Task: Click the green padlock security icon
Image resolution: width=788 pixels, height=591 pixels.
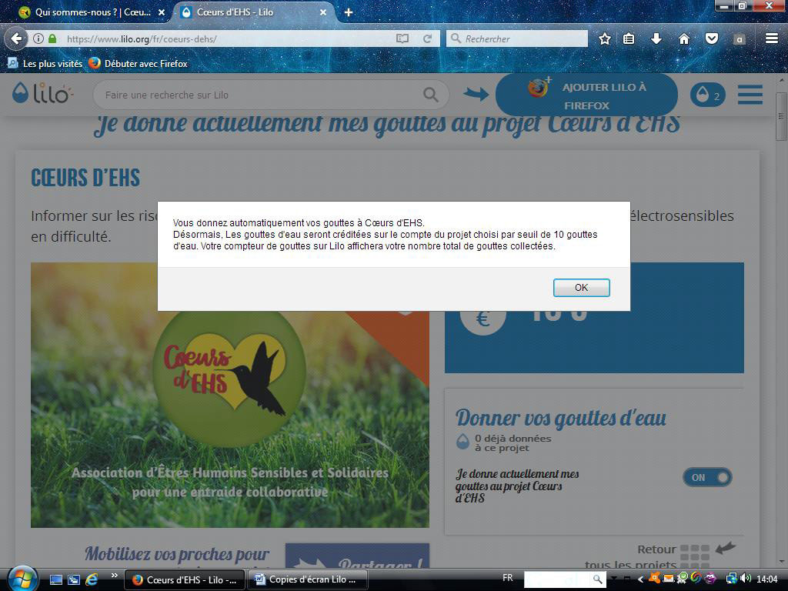Action: coord(52,38)
